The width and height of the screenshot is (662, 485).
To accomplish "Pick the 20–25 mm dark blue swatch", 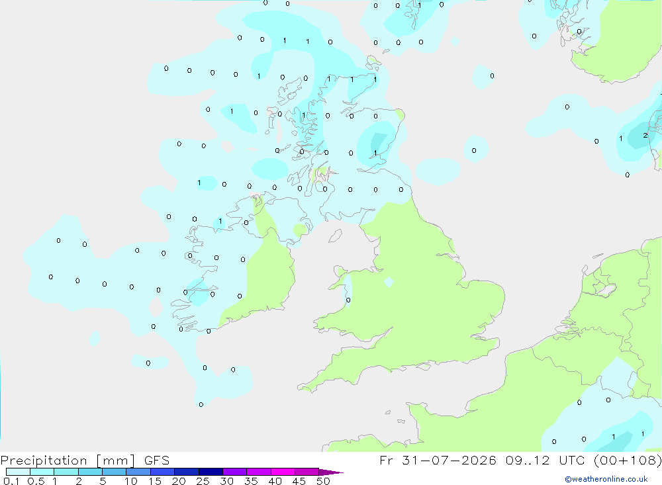I will pos(186,472).
